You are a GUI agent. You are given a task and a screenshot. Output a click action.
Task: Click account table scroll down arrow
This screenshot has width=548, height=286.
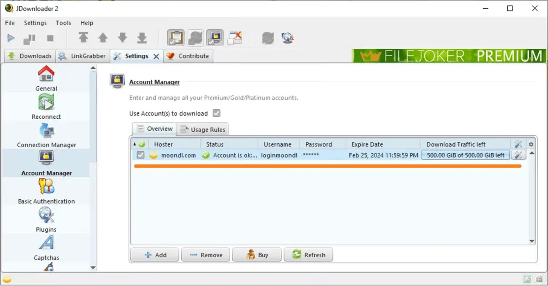(x=532, y=241)
